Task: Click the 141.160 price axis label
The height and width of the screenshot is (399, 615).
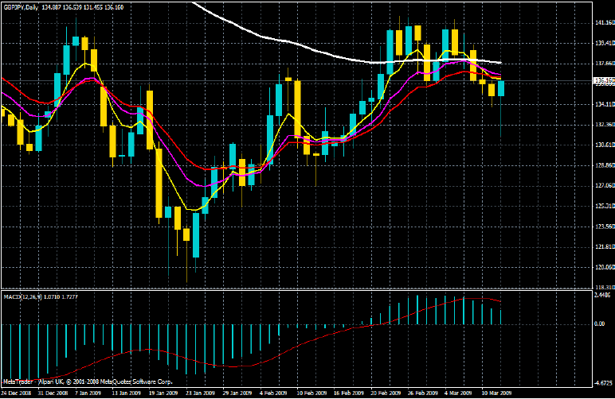Action: tap(605, 23)
